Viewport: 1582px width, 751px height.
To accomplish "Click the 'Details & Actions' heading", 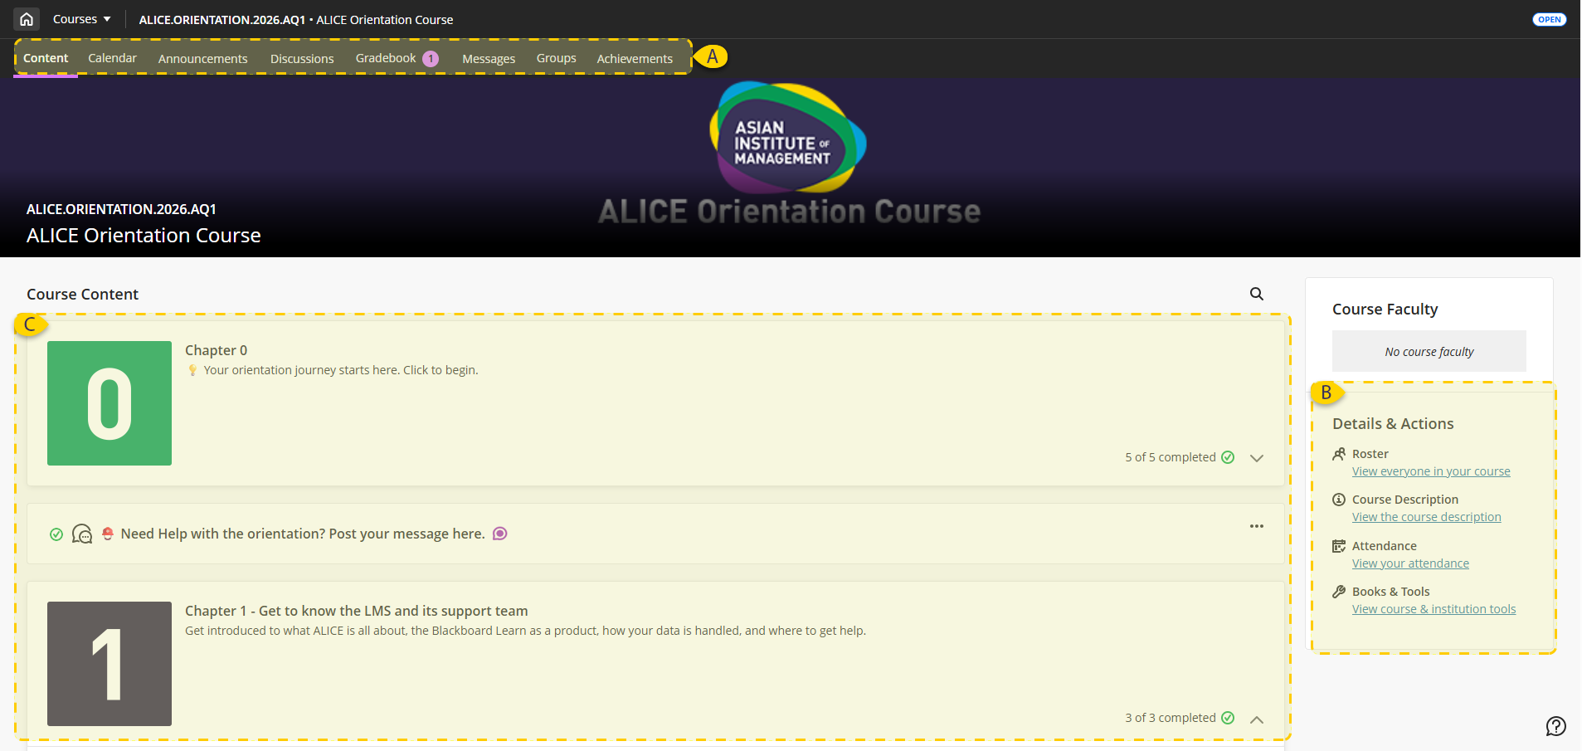I will point(1393,423).
